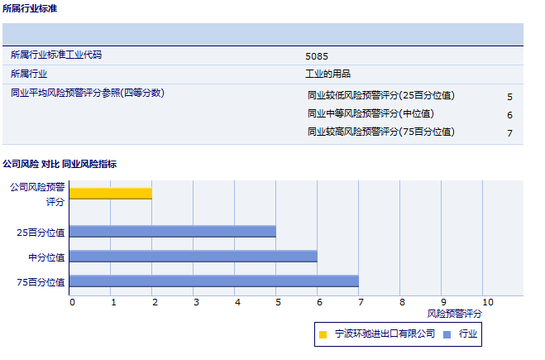Screen dimensions: 545x360
Task: Select the 宁波环驰进出口有限公司 legend label
Action: click(385, 334)
